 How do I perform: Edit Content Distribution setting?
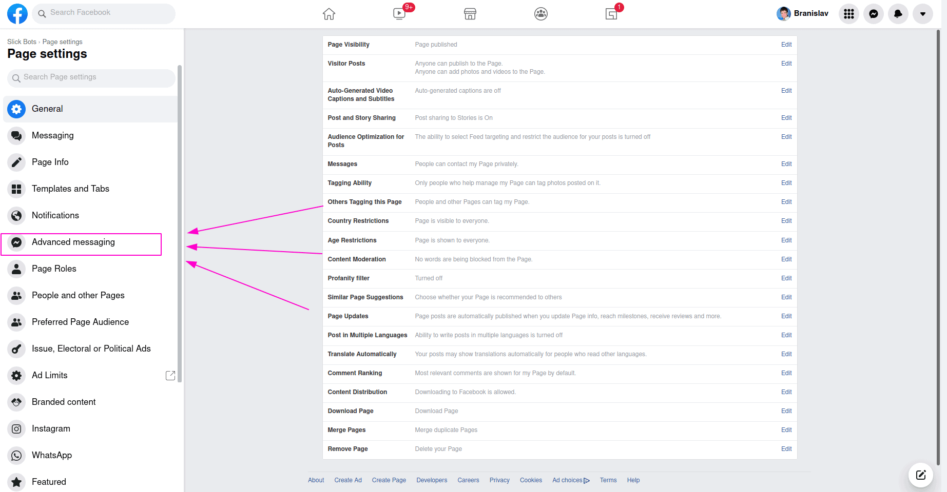coord(786,392)
